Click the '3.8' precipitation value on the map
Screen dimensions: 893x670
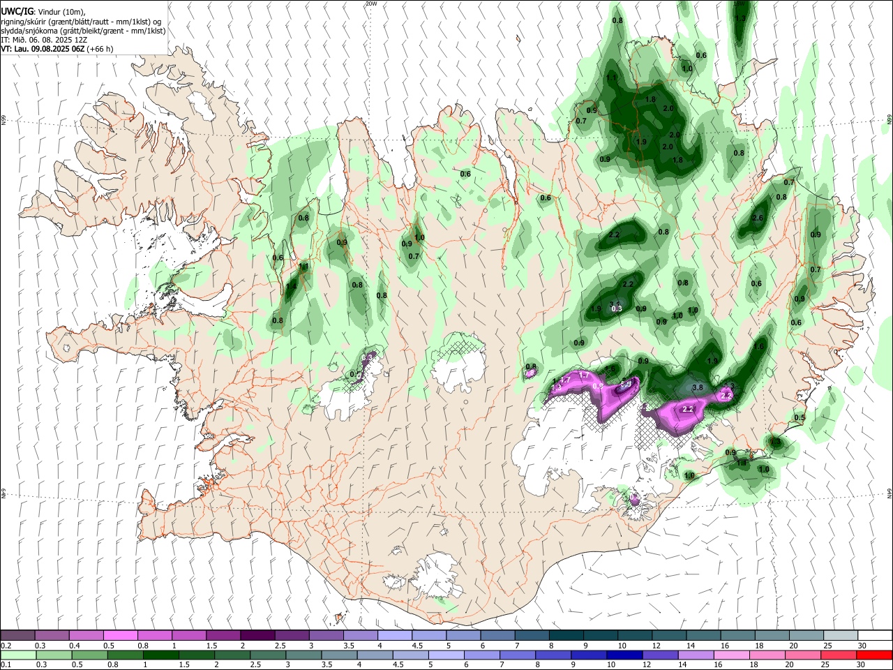tap(697, 387)
